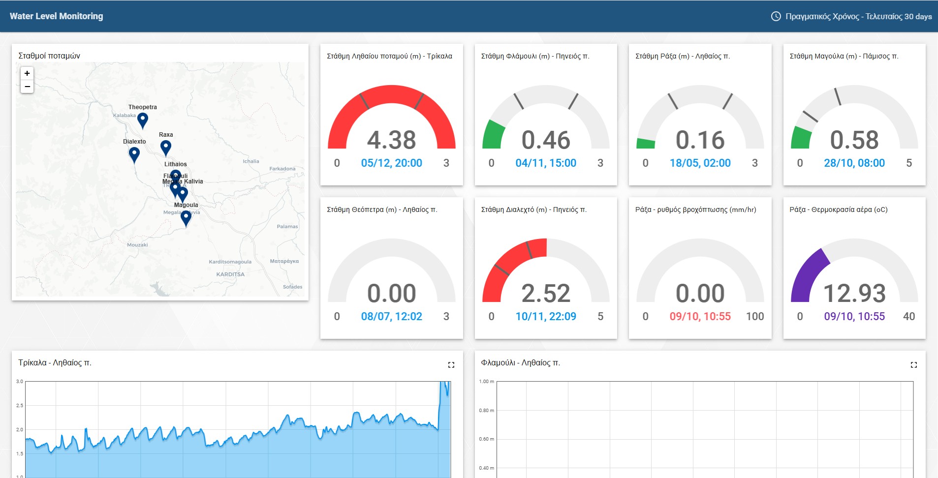Click the Ράξα rainfall timestamp in red
Screen dimensions: 938x478
coord(700,317)
